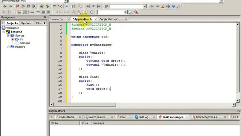
Task: Open the Code::Blocks log tab
Action: tap(67, 117)
